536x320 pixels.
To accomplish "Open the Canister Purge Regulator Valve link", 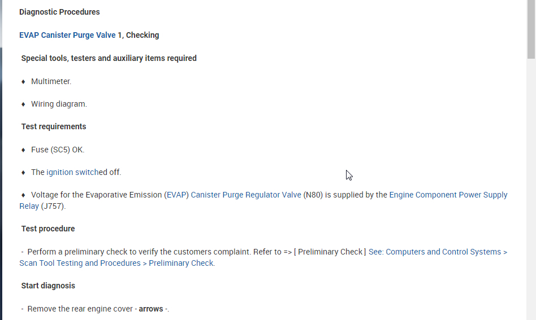I will (x=246, y=195).
